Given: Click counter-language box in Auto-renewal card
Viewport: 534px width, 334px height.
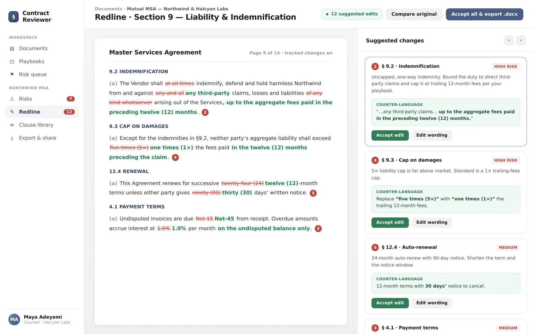Looking at the screenshot, I should click(x=446, y=283).
